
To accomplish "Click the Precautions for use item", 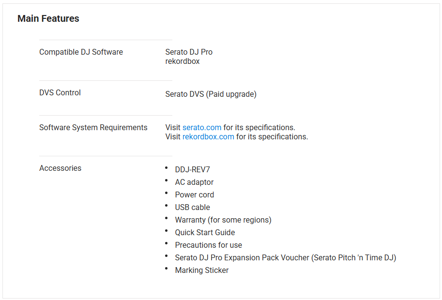I will 209,245.
